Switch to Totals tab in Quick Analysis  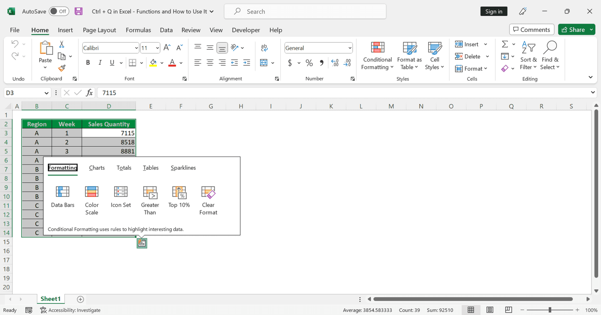pyautogui.click(x=124, y=168)
